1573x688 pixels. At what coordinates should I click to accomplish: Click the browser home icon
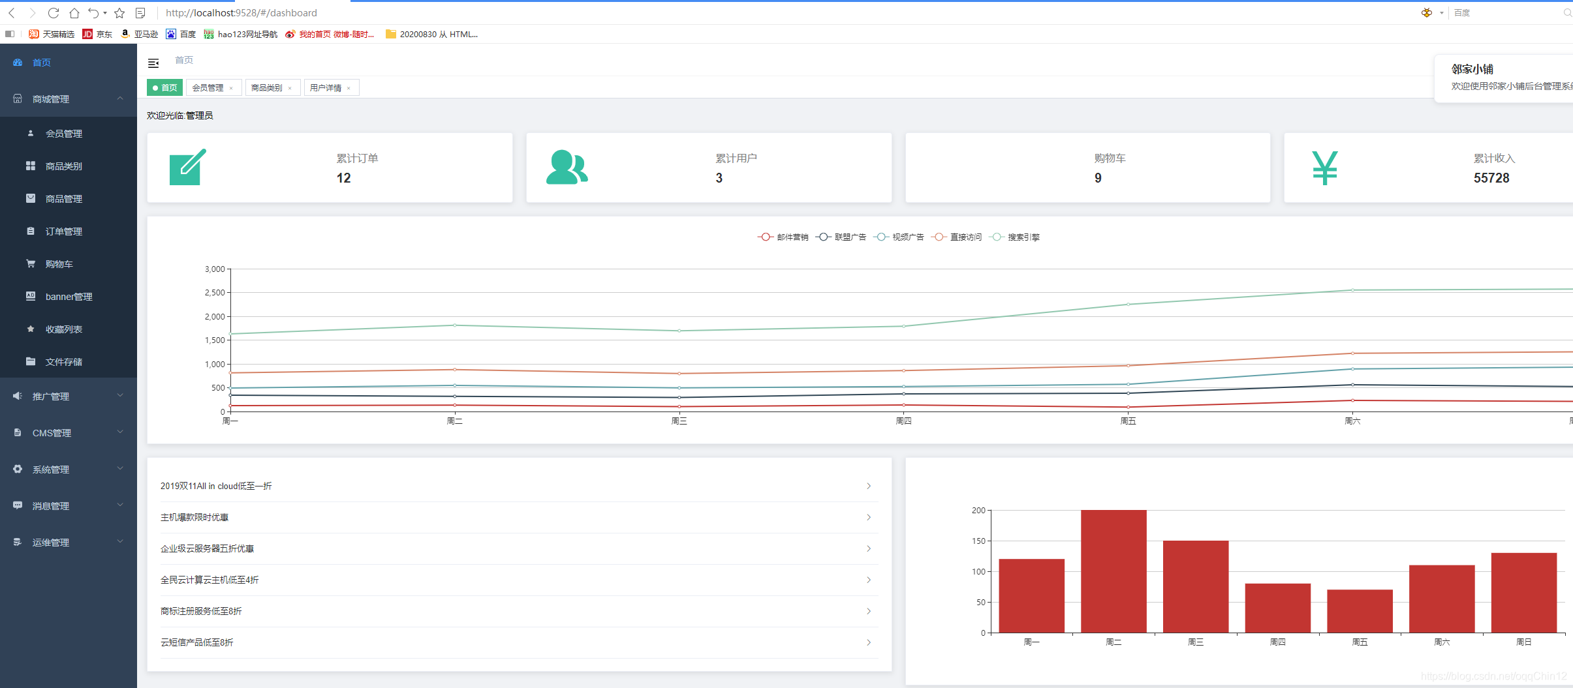[x=74, y=13]
